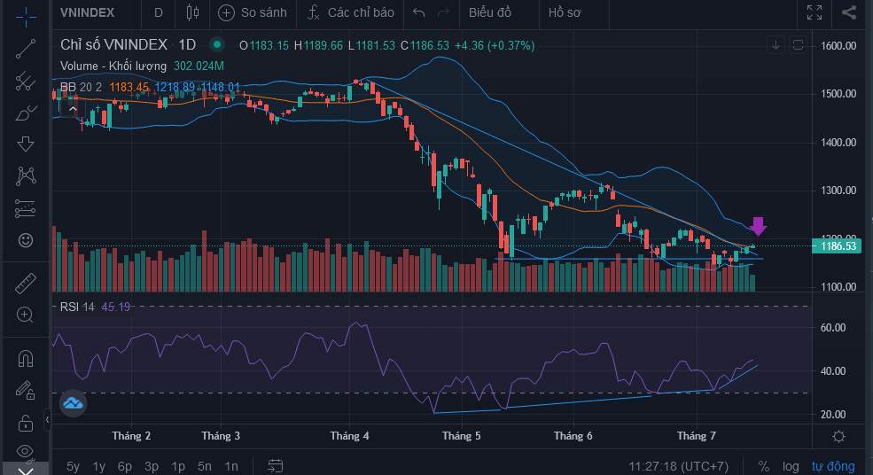The image size is (873, 475).
Task: Select the 1y time range
Action: (x=99, y=466)
